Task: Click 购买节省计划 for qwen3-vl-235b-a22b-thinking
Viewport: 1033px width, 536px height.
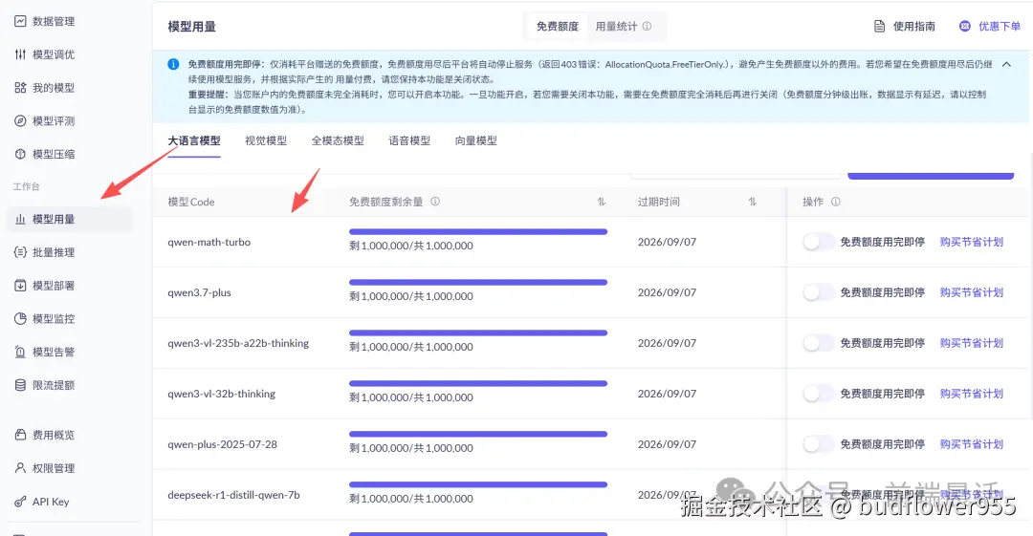Action: click(972, 343)
